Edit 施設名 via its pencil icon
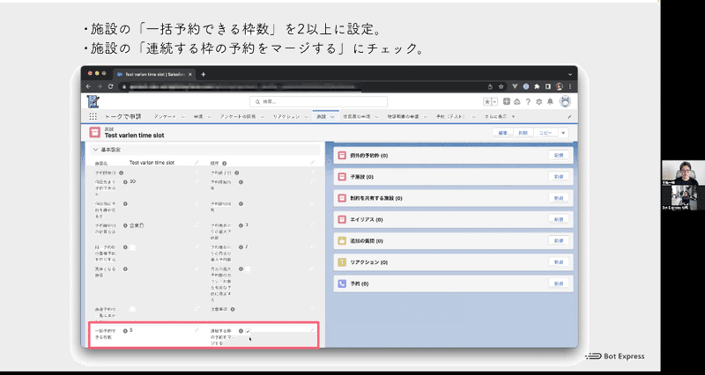 [x=196, y=163]
